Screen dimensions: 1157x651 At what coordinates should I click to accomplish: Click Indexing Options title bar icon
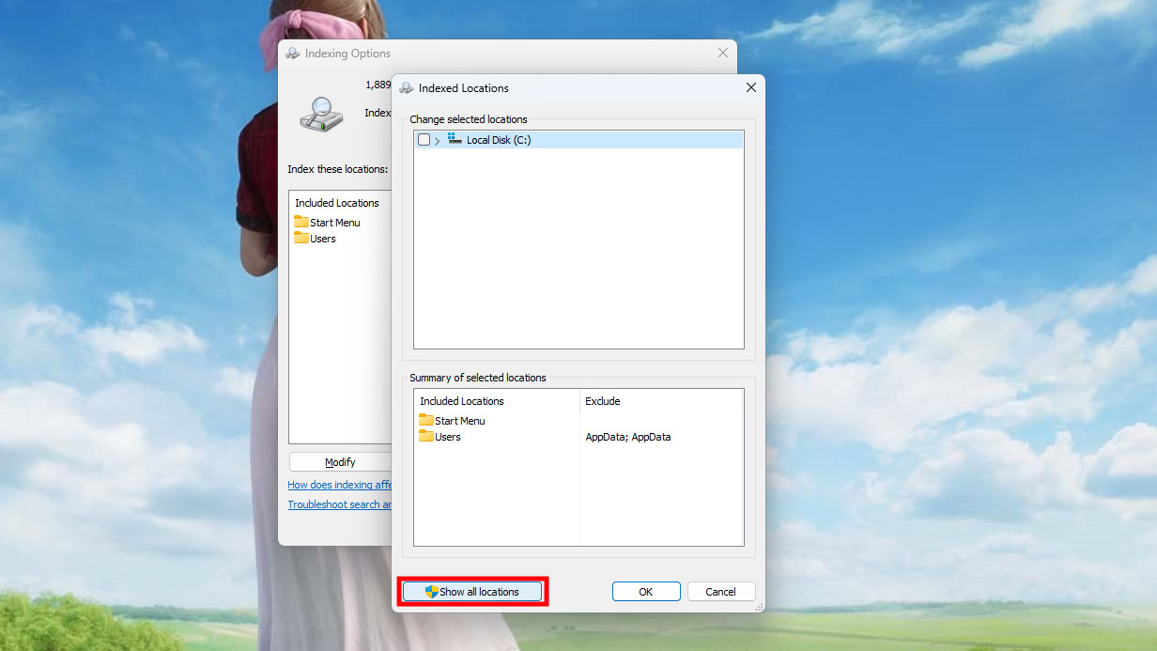tap(293, 54)
